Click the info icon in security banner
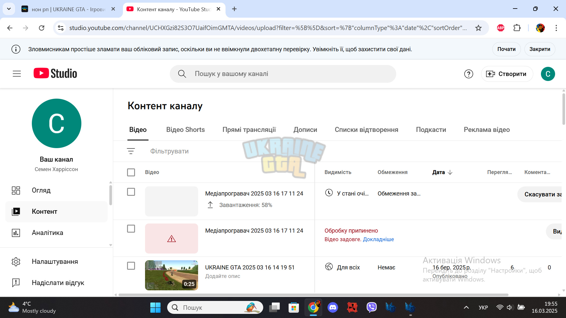 pyautogui.click(x=16, y=49)
